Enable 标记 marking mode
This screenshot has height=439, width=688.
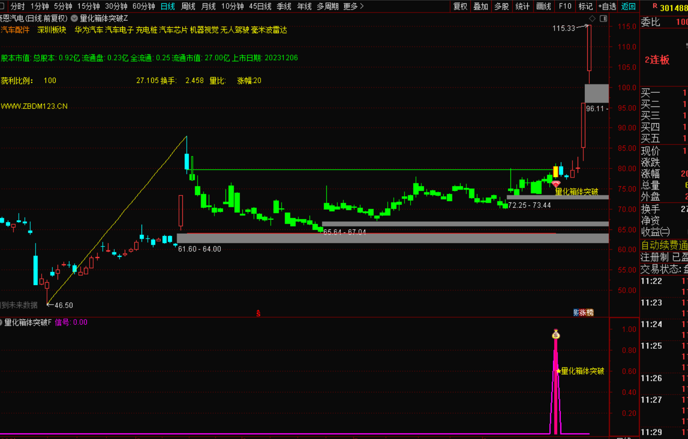pos(586,6)
